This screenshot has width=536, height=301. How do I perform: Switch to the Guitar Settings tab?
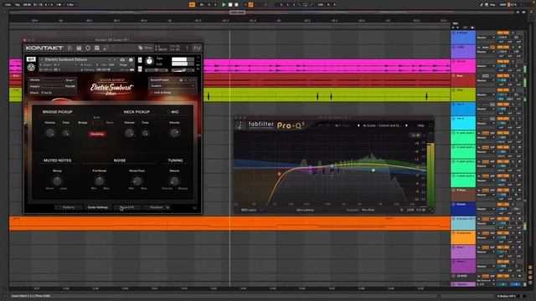click(x=98, y=207)
